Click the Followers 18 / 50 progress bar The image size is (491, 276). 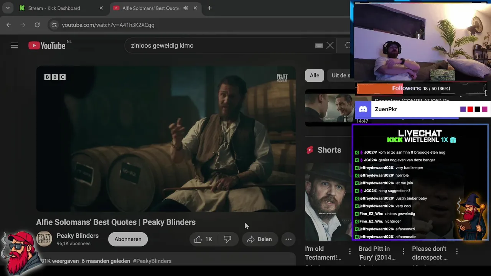coord(421,89)
